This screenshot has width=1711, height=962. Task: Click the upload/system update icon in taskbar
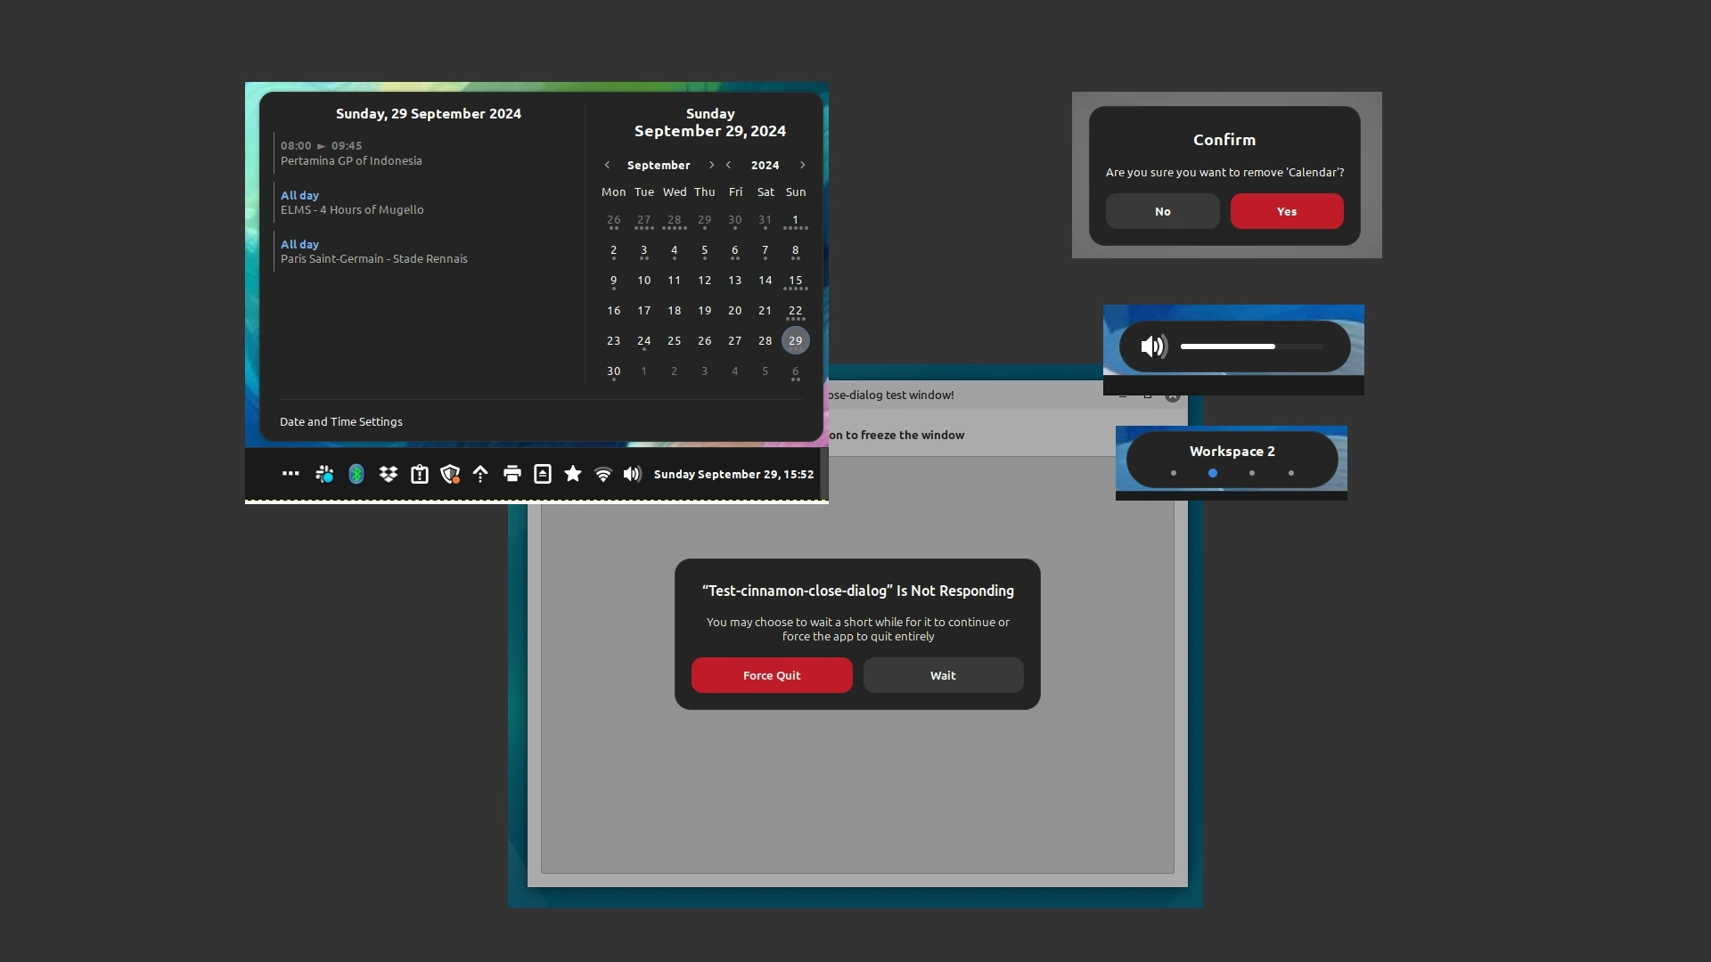coord(479,473)
